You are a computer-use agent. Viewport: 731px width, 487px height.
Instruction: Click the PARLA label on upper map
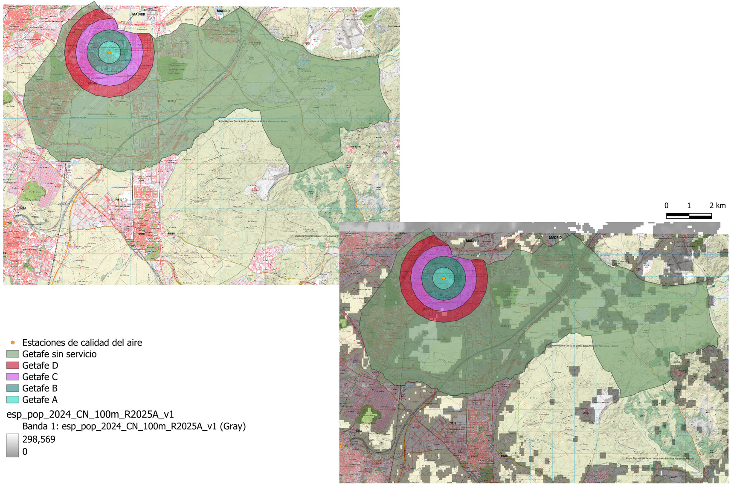[x=22, y=208]
